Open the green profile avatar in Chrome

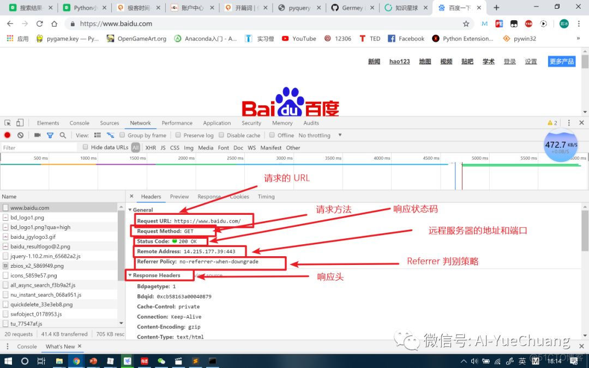[x=564, y=23]
